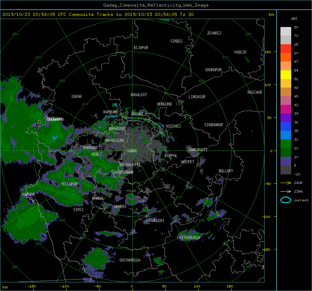
Task: Click the LAXMESHWAR city label
Action: 123,172
